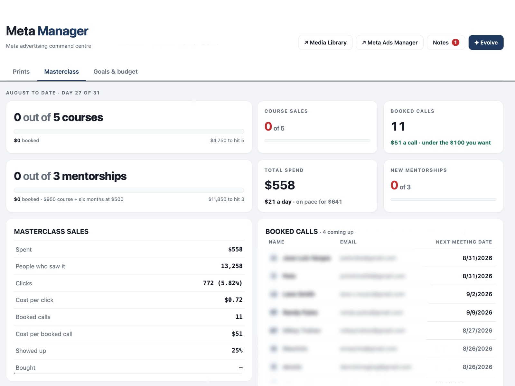Click '$11,850 to hit 3' text
Screen dimensions: 515x386
(226, 199)
